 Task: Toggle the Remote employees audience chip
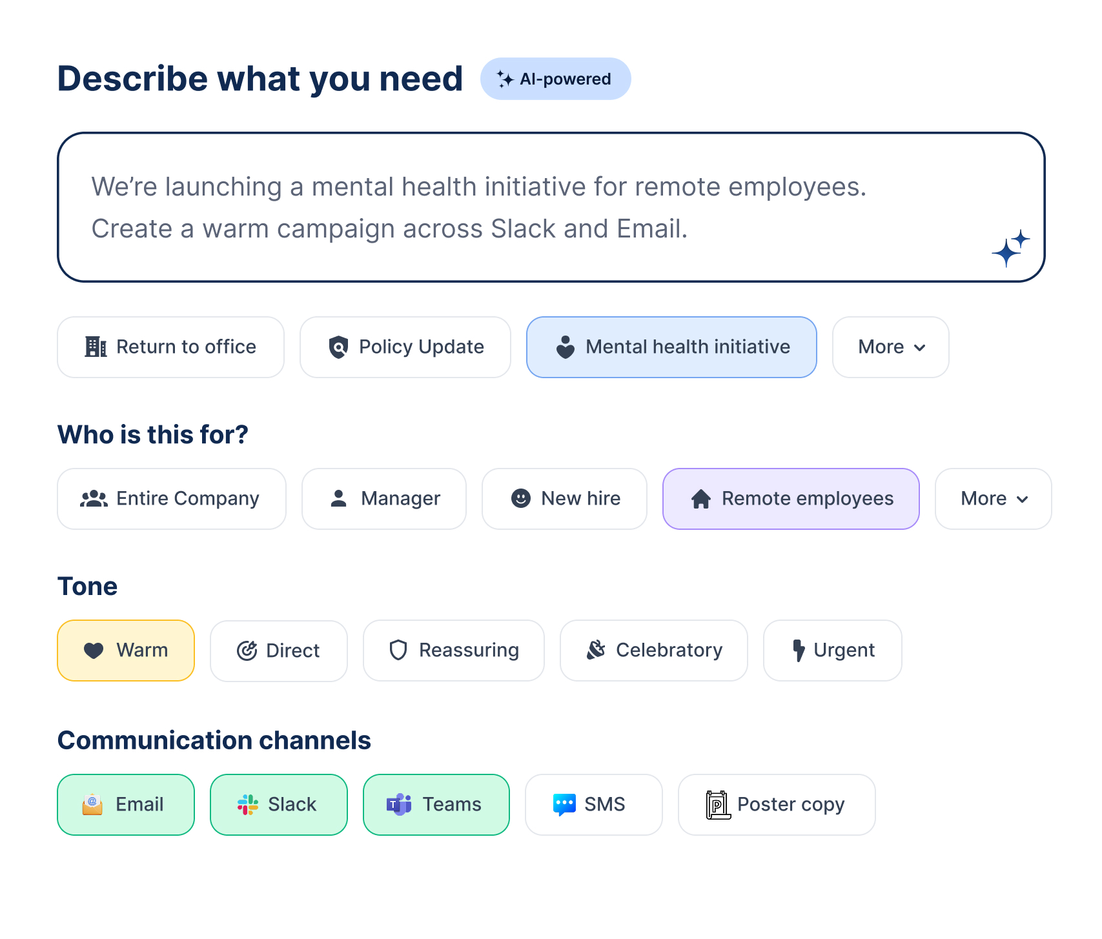tap(791, 499)
